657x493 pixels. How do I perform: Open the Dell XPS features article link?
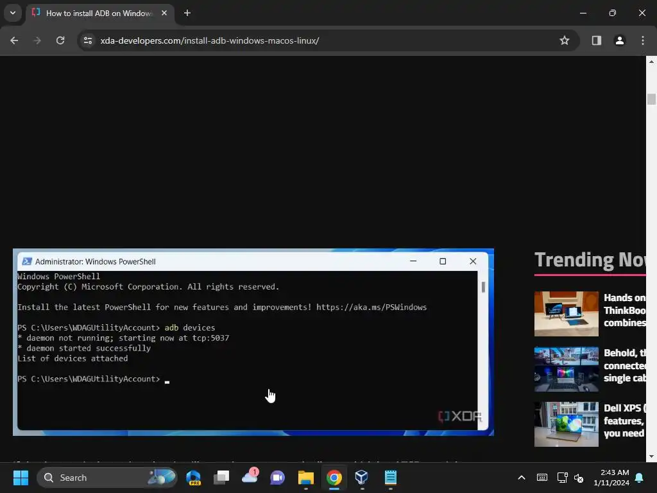pyautogui.click(x=624, y=421)
